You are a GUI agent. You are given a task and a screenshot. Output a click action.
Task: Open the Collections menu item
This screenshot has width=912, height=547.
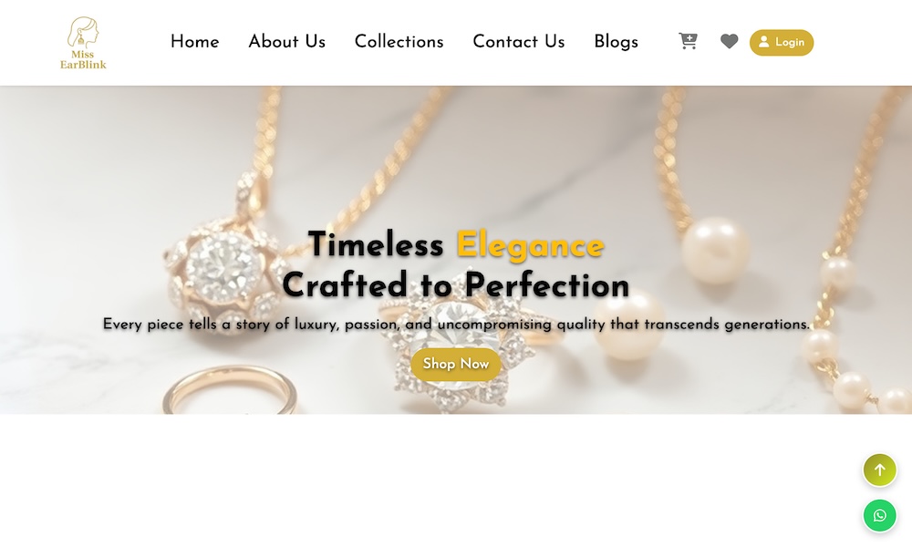point(399,42)
